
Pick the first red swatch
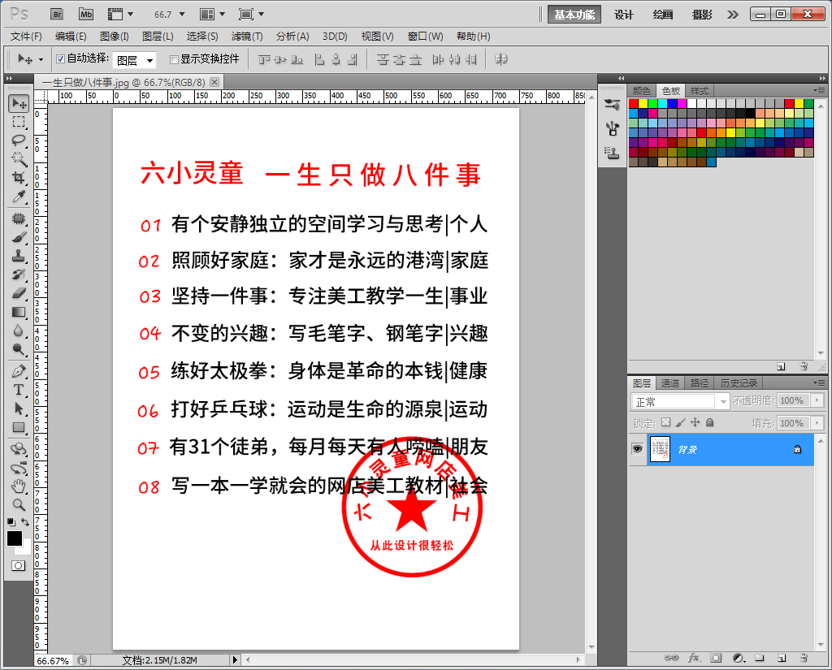(x=634, y=103)
